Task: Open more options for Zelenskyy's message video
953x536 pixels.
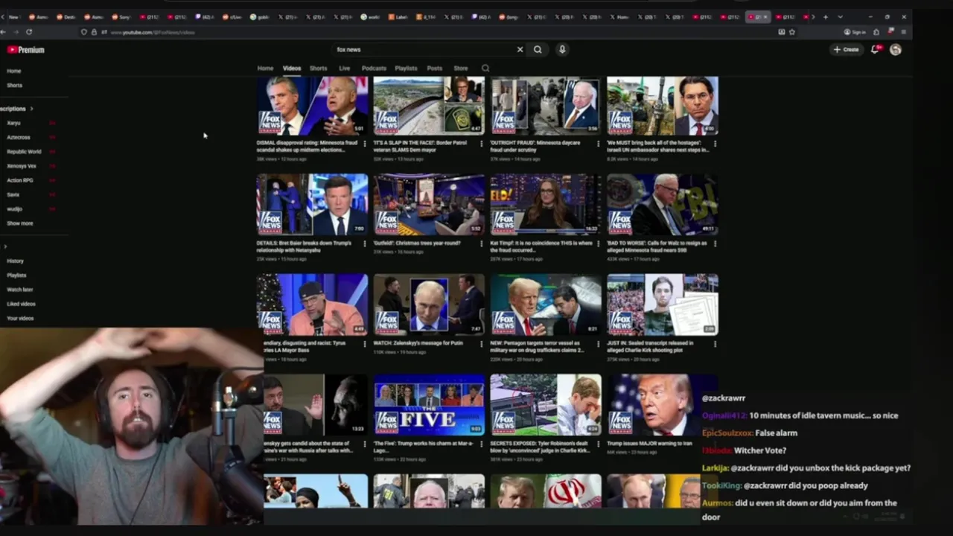Action: [x=481, y=345]
